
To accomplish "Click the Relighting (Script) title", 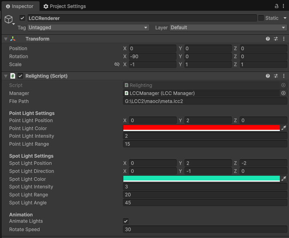I will [x=46, y=76].
